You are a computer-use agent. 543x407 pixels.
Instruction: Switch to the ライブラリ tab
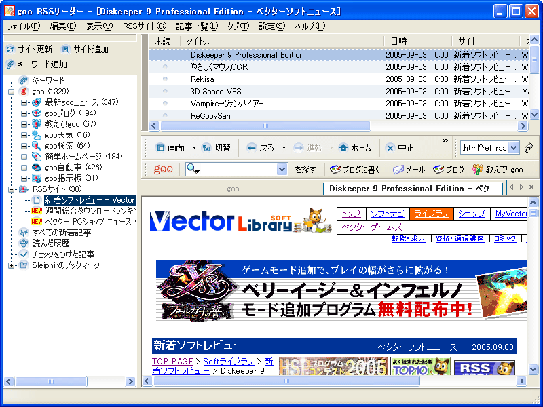click(x=430, y=212)
